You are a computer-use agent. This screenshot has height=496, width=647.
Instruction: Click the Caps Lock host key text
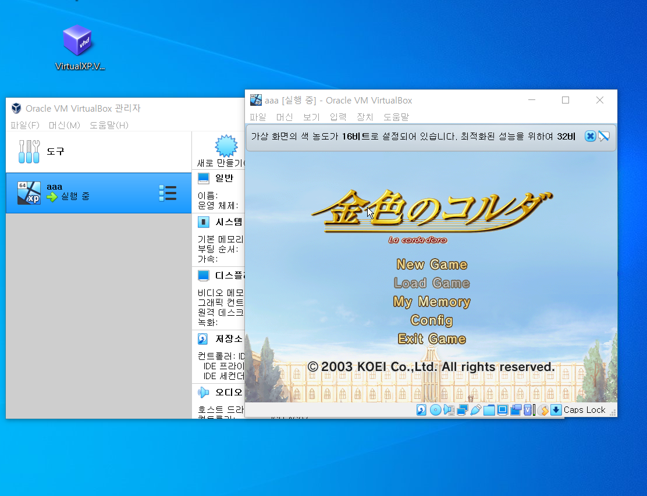pos(584,410)
